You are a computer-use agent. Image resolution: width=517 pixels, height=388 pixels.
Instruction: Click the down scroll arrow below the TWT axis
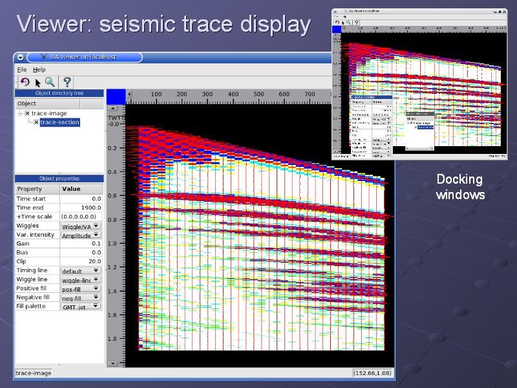pyautogui.click(x=113, y=364)
